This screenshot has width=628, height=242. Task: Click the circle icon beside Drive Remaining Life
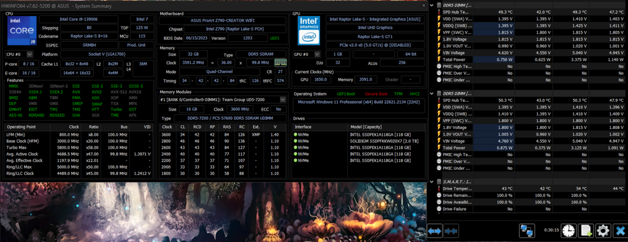tap(439, 195)
